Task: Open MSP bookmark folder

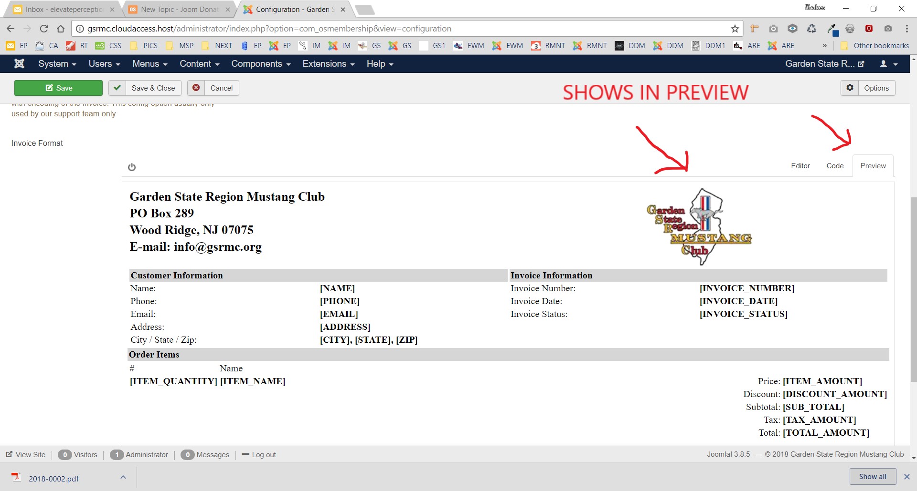Action: tap(180, 46)
